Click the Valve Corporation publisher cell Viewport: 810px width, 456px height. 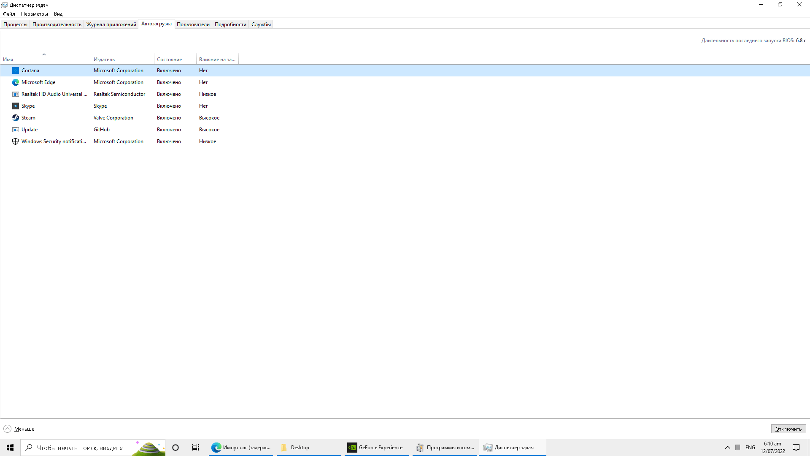click(113, 118)
